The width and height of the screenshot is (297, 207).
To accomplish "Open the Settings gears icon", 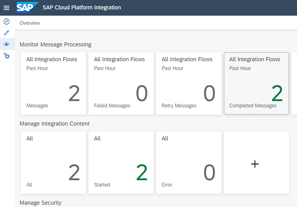I will [7, 56].
